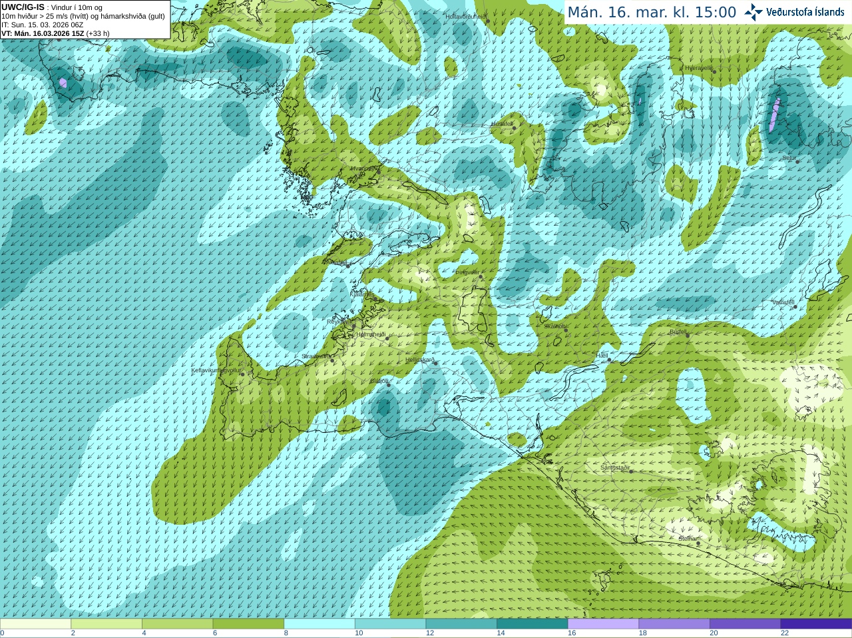Click the legend scale number 16
The height and width of the screenshot is (638, 852).
[572, 633]
